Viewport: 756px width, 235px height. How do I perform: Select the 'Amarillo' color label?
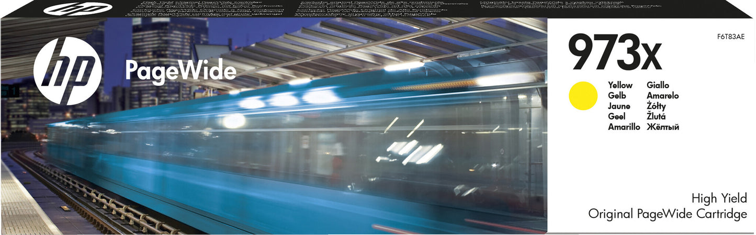coord(624,127)
